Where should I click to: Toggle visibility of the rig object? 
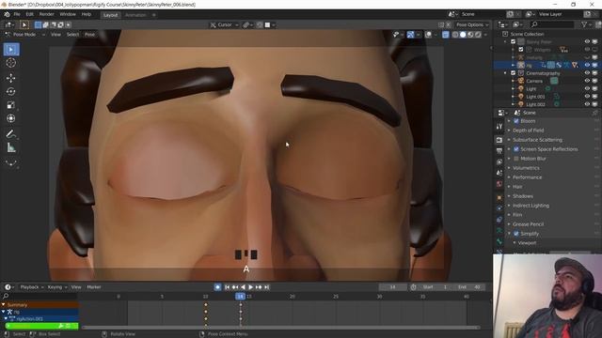pyautogui.click(x=587, y=65)
